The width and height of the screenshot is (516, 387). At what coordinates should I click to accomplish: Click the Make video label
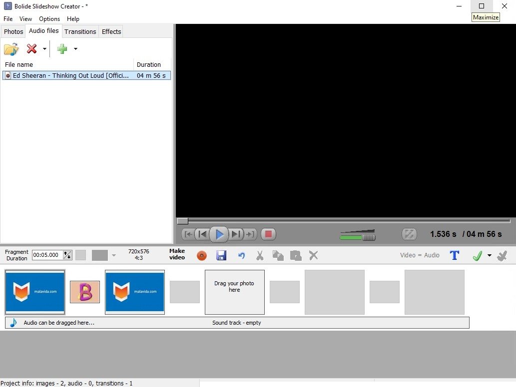point(177,254)
